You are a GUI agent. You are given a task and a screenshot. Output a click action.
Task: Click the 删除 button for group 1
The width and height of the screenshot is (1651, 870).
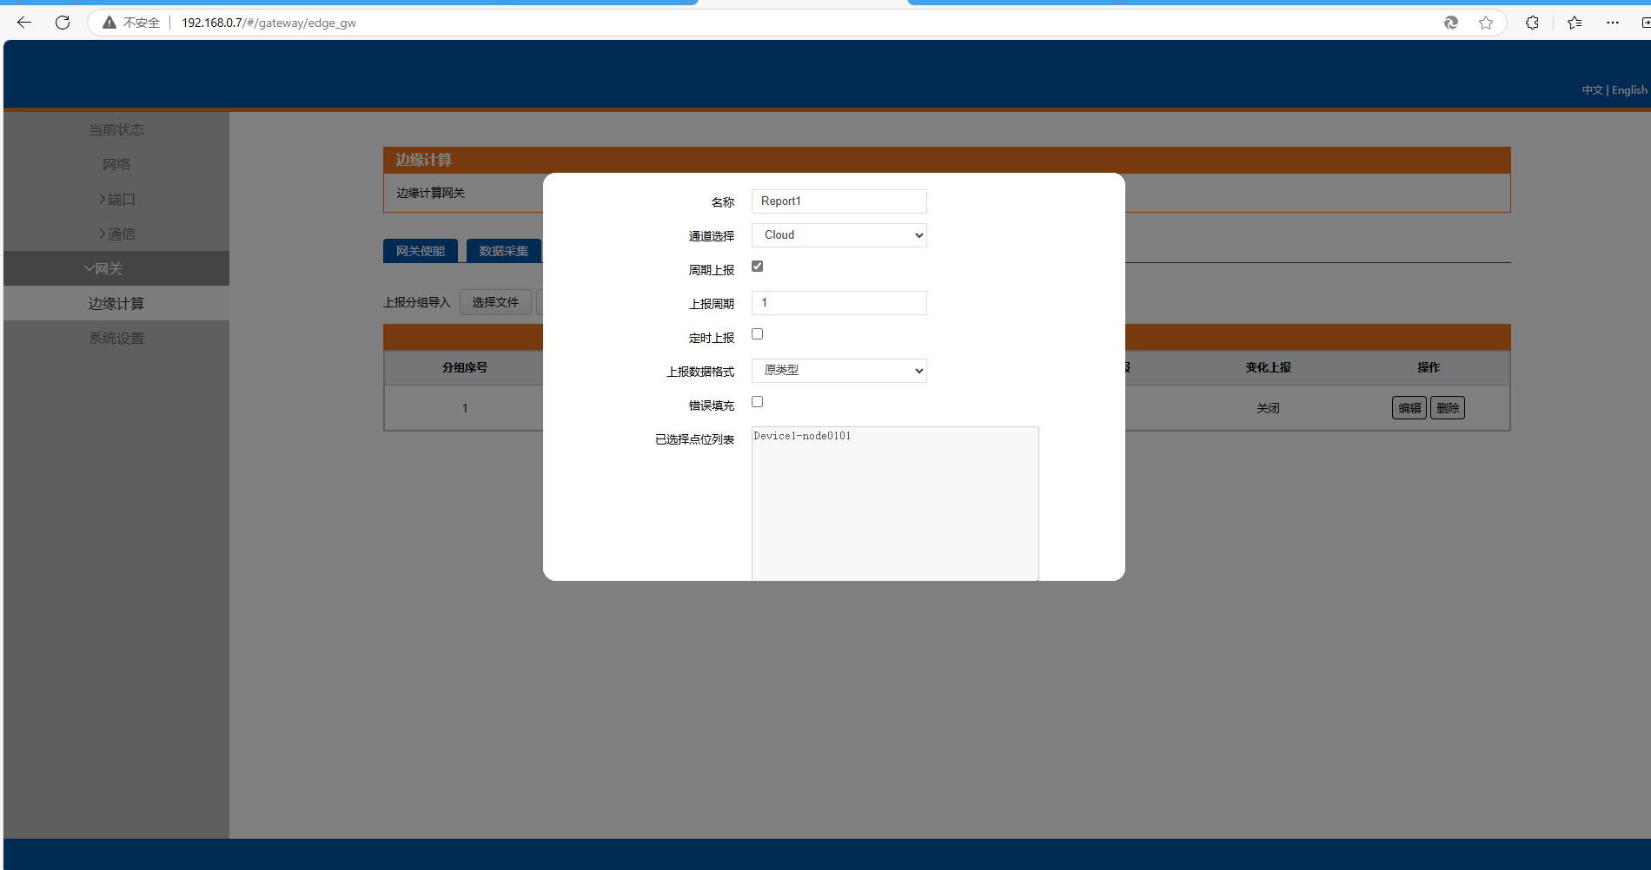click(1448, 408)
